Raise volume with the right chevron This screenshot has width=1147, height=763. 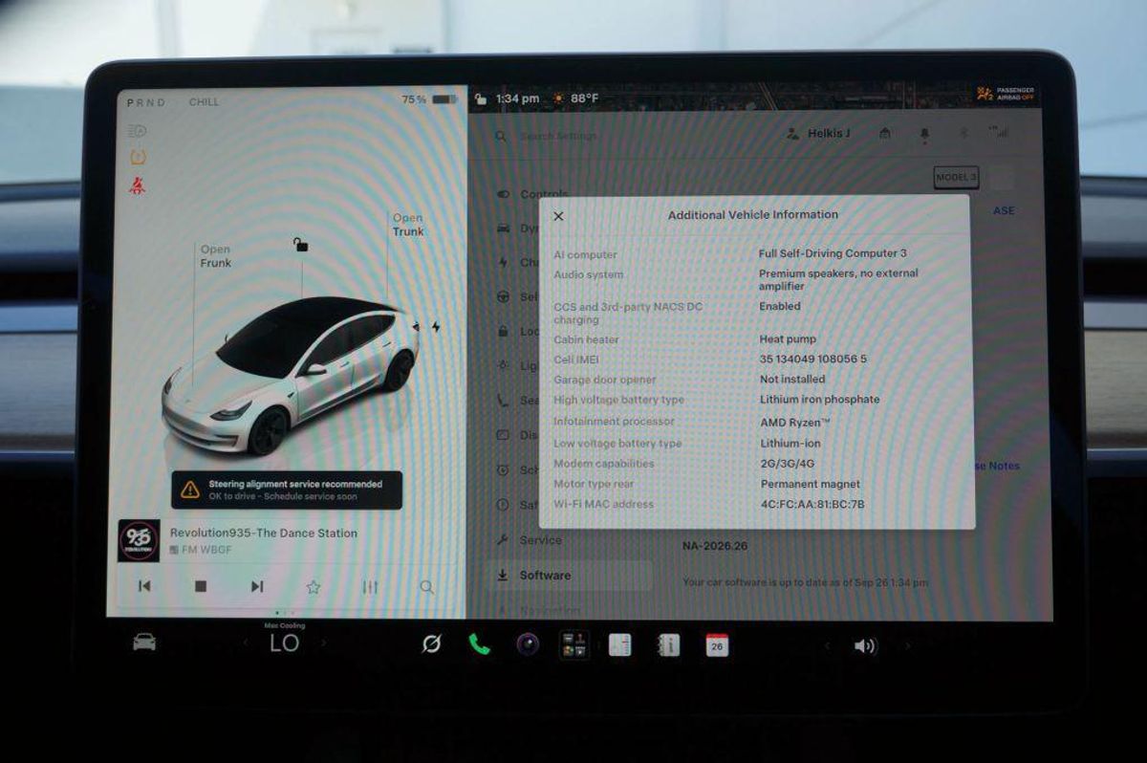tap(907, 646)
